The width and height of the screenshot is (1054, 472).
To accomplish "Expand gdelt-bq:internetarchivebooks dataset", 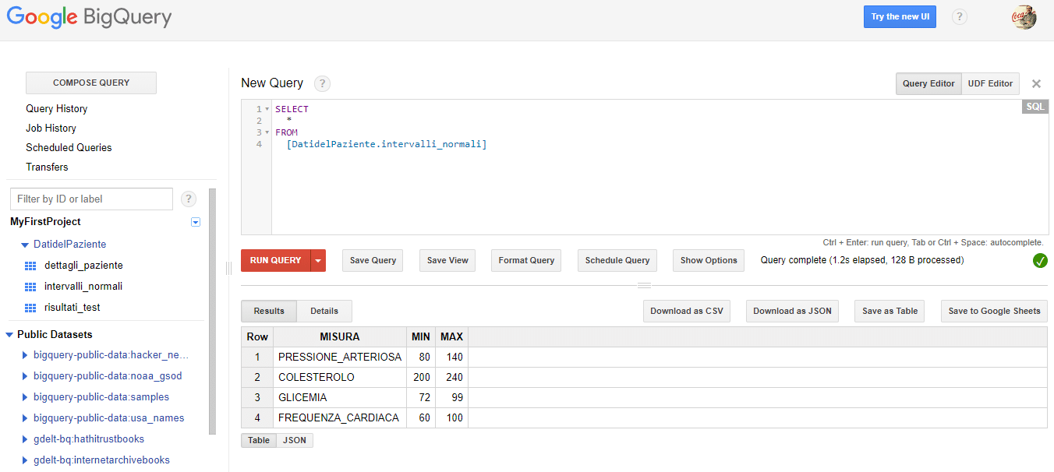I will (25, 460).
